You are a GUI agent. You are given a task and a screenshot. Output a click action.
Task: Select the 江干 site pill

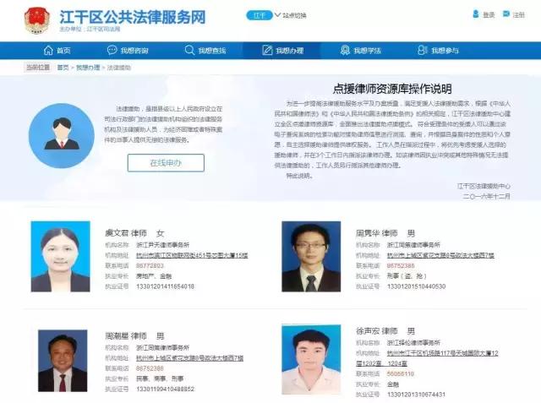coord(260,15)
